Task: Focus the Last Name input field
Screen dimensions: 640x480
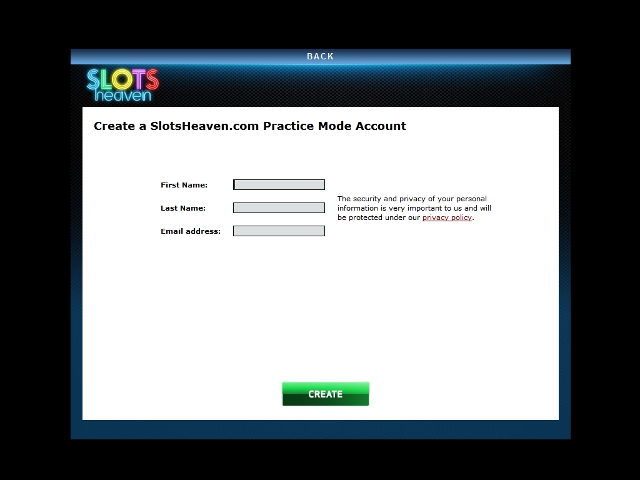Action: 279,208
